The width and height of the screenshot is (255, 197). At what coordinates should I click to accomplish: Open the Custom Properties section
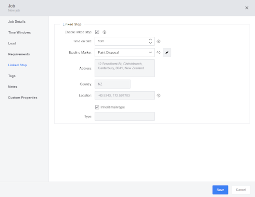pos(22,98)
